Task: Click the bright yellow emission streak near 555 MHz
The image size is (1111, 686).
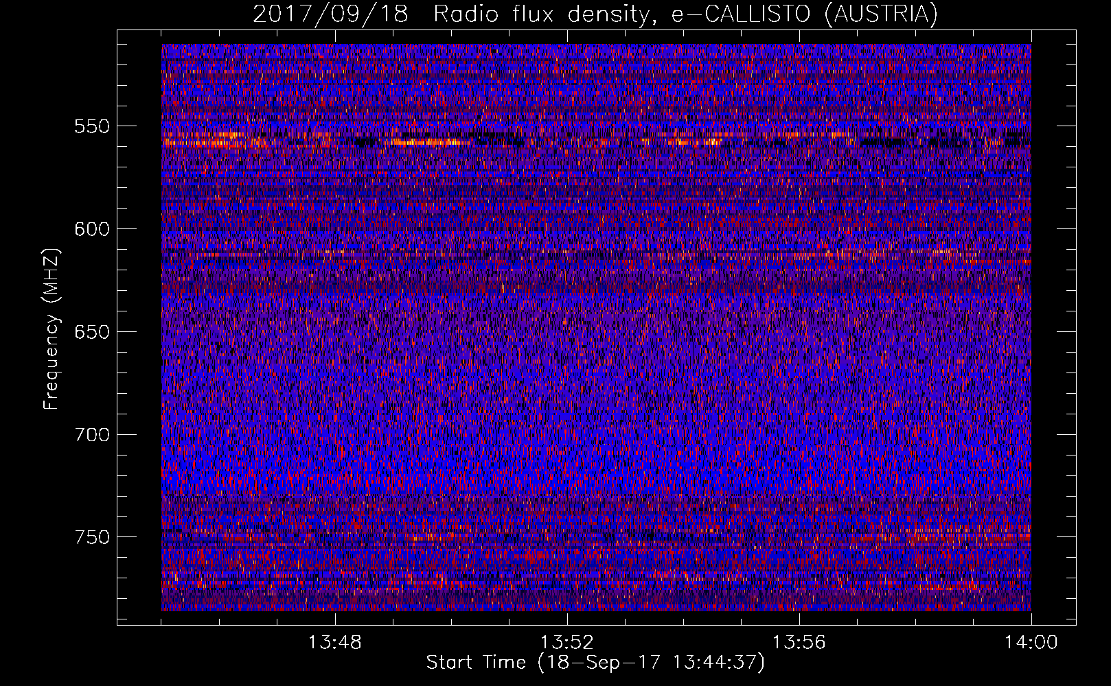Action: pyautogui.click(x=427, y=143)
